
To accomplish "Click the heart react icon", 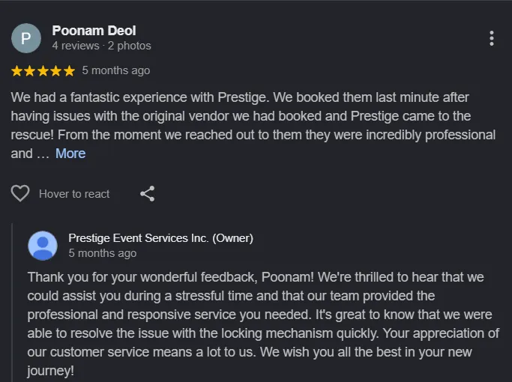I will click(x=20, y=194).
